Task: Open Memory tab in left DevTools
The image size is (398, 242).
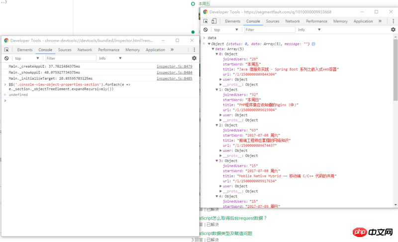Action: [132, 50]
